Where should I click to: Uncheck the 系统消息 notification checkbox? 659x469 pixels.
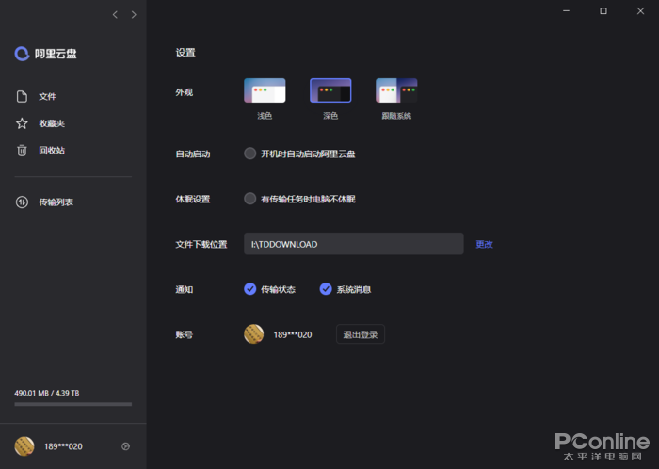click(326, 289)
